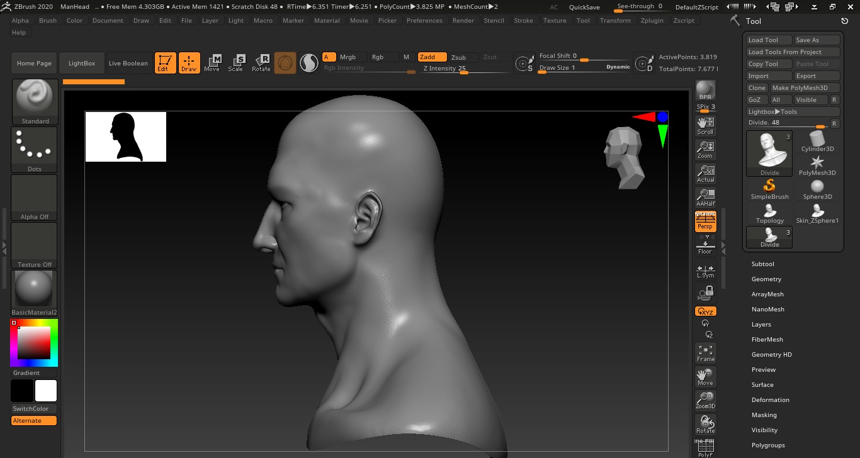
Task: Select the Scale tool icon
Action: pos(236,63)
